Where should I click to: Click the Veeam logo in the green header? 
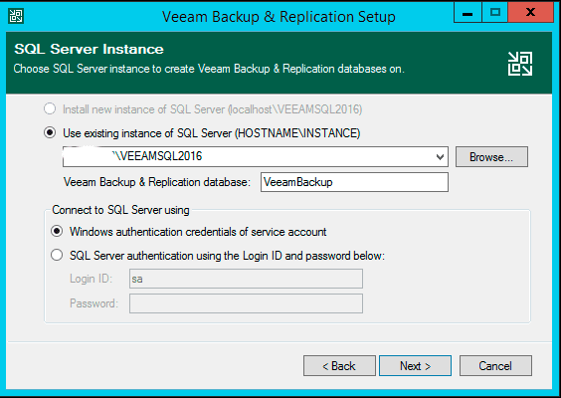[520, 64]
